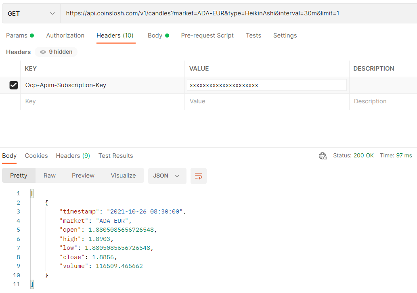The width and height of the screenshot is (417, 293).
Task: Open the Params tab
Action: [x=20, y=36]
